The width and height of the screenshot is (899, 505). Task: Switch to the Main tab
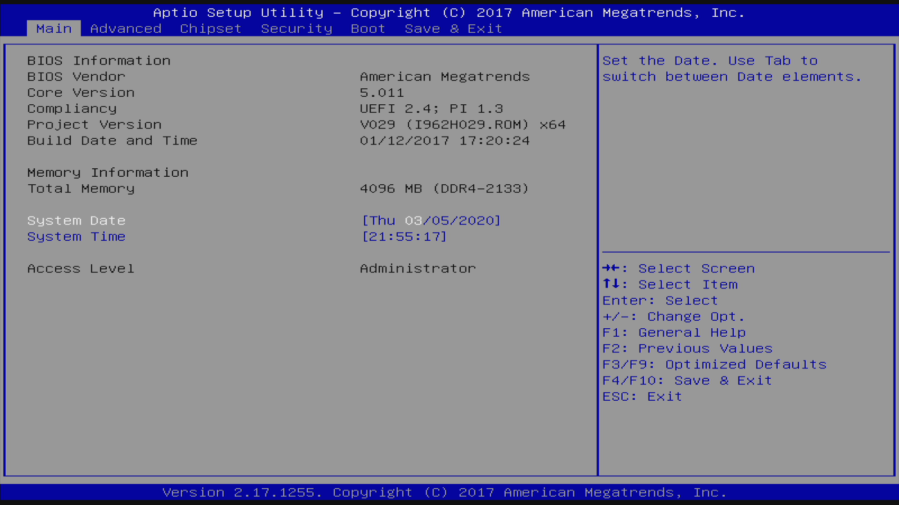pyautogui.click(x=54, y=29)
